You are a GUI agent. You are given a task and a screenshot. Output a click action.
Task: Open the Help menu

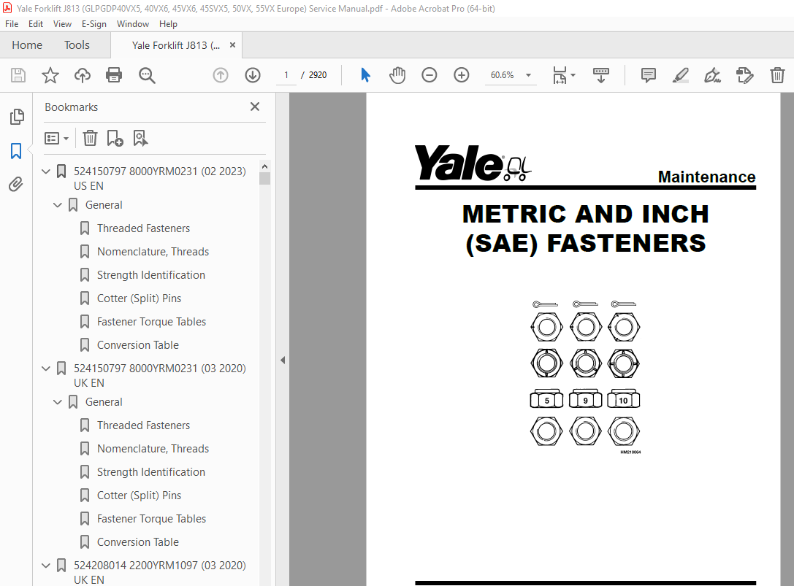click(x=168, y=24)
